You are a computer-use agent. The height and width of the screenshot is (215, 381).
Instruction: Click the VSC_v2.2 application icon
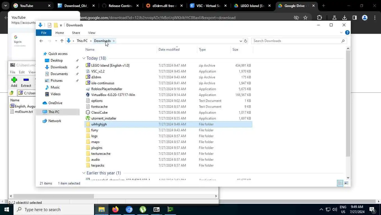[x=88, y=71]
